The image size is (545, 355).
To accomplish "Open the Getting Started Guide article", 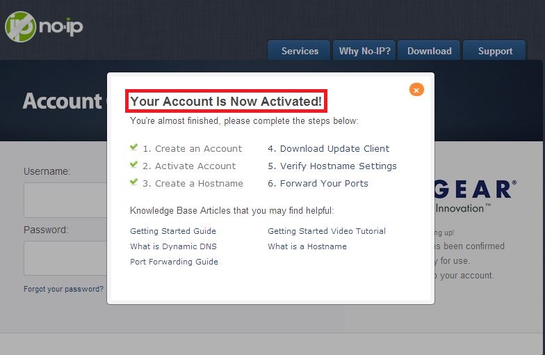I will coord(172,231).
